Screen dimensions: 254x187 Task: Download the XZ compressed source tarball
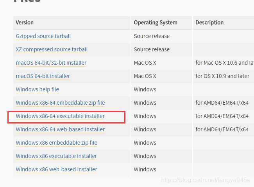52,49
